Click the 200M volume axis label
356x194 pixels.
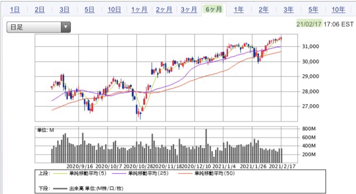(309, 154)
